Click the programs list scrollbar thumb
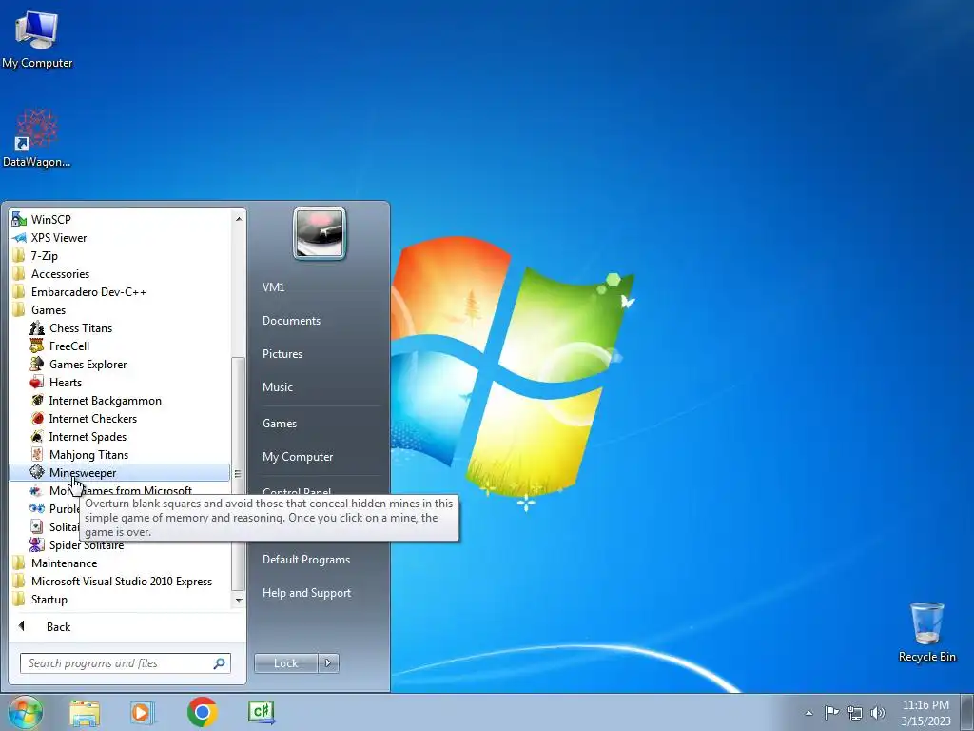The image size is (974, 731). coord(237,473)
